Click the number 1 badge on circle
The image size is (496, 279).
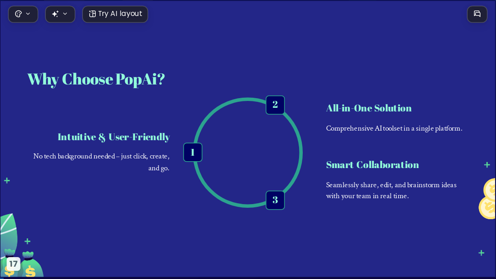(x=193, y=152)
